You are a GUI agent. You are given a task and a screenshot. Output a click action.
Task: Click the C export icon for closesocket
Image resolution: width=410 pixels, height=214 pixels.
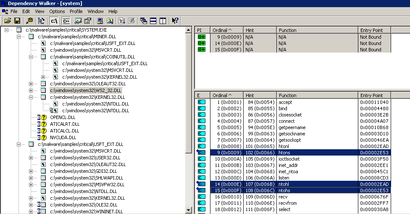(201, 115)
